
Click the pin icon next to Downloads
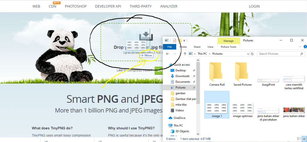pyautogui.click(x=194, y=76)
